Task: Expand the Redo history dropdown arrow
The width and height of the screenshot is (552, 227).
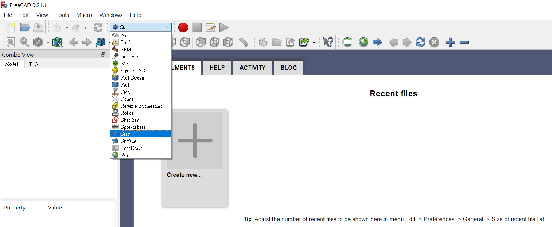Action: pos(85,27)
